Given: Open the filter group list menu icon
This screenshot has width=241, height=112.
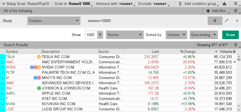Looking at the screenshot, I should pyautogui.click(x=235, y=11).
